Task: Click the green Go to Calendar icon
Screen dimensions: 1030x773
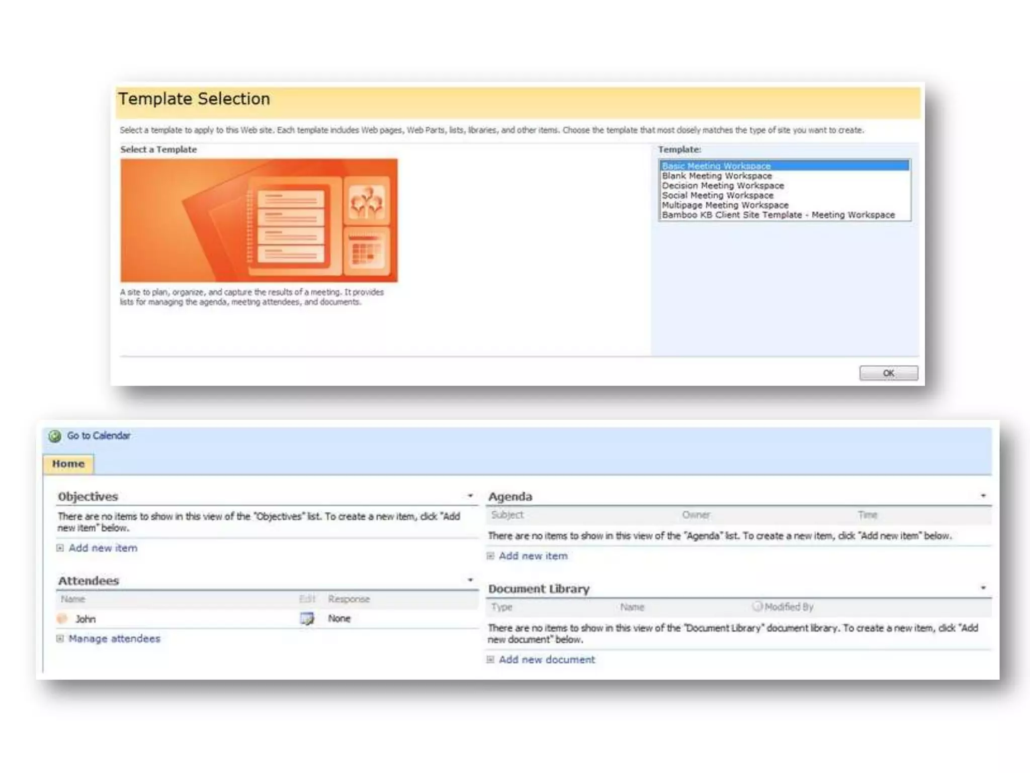Action: [x=55, y=436]
